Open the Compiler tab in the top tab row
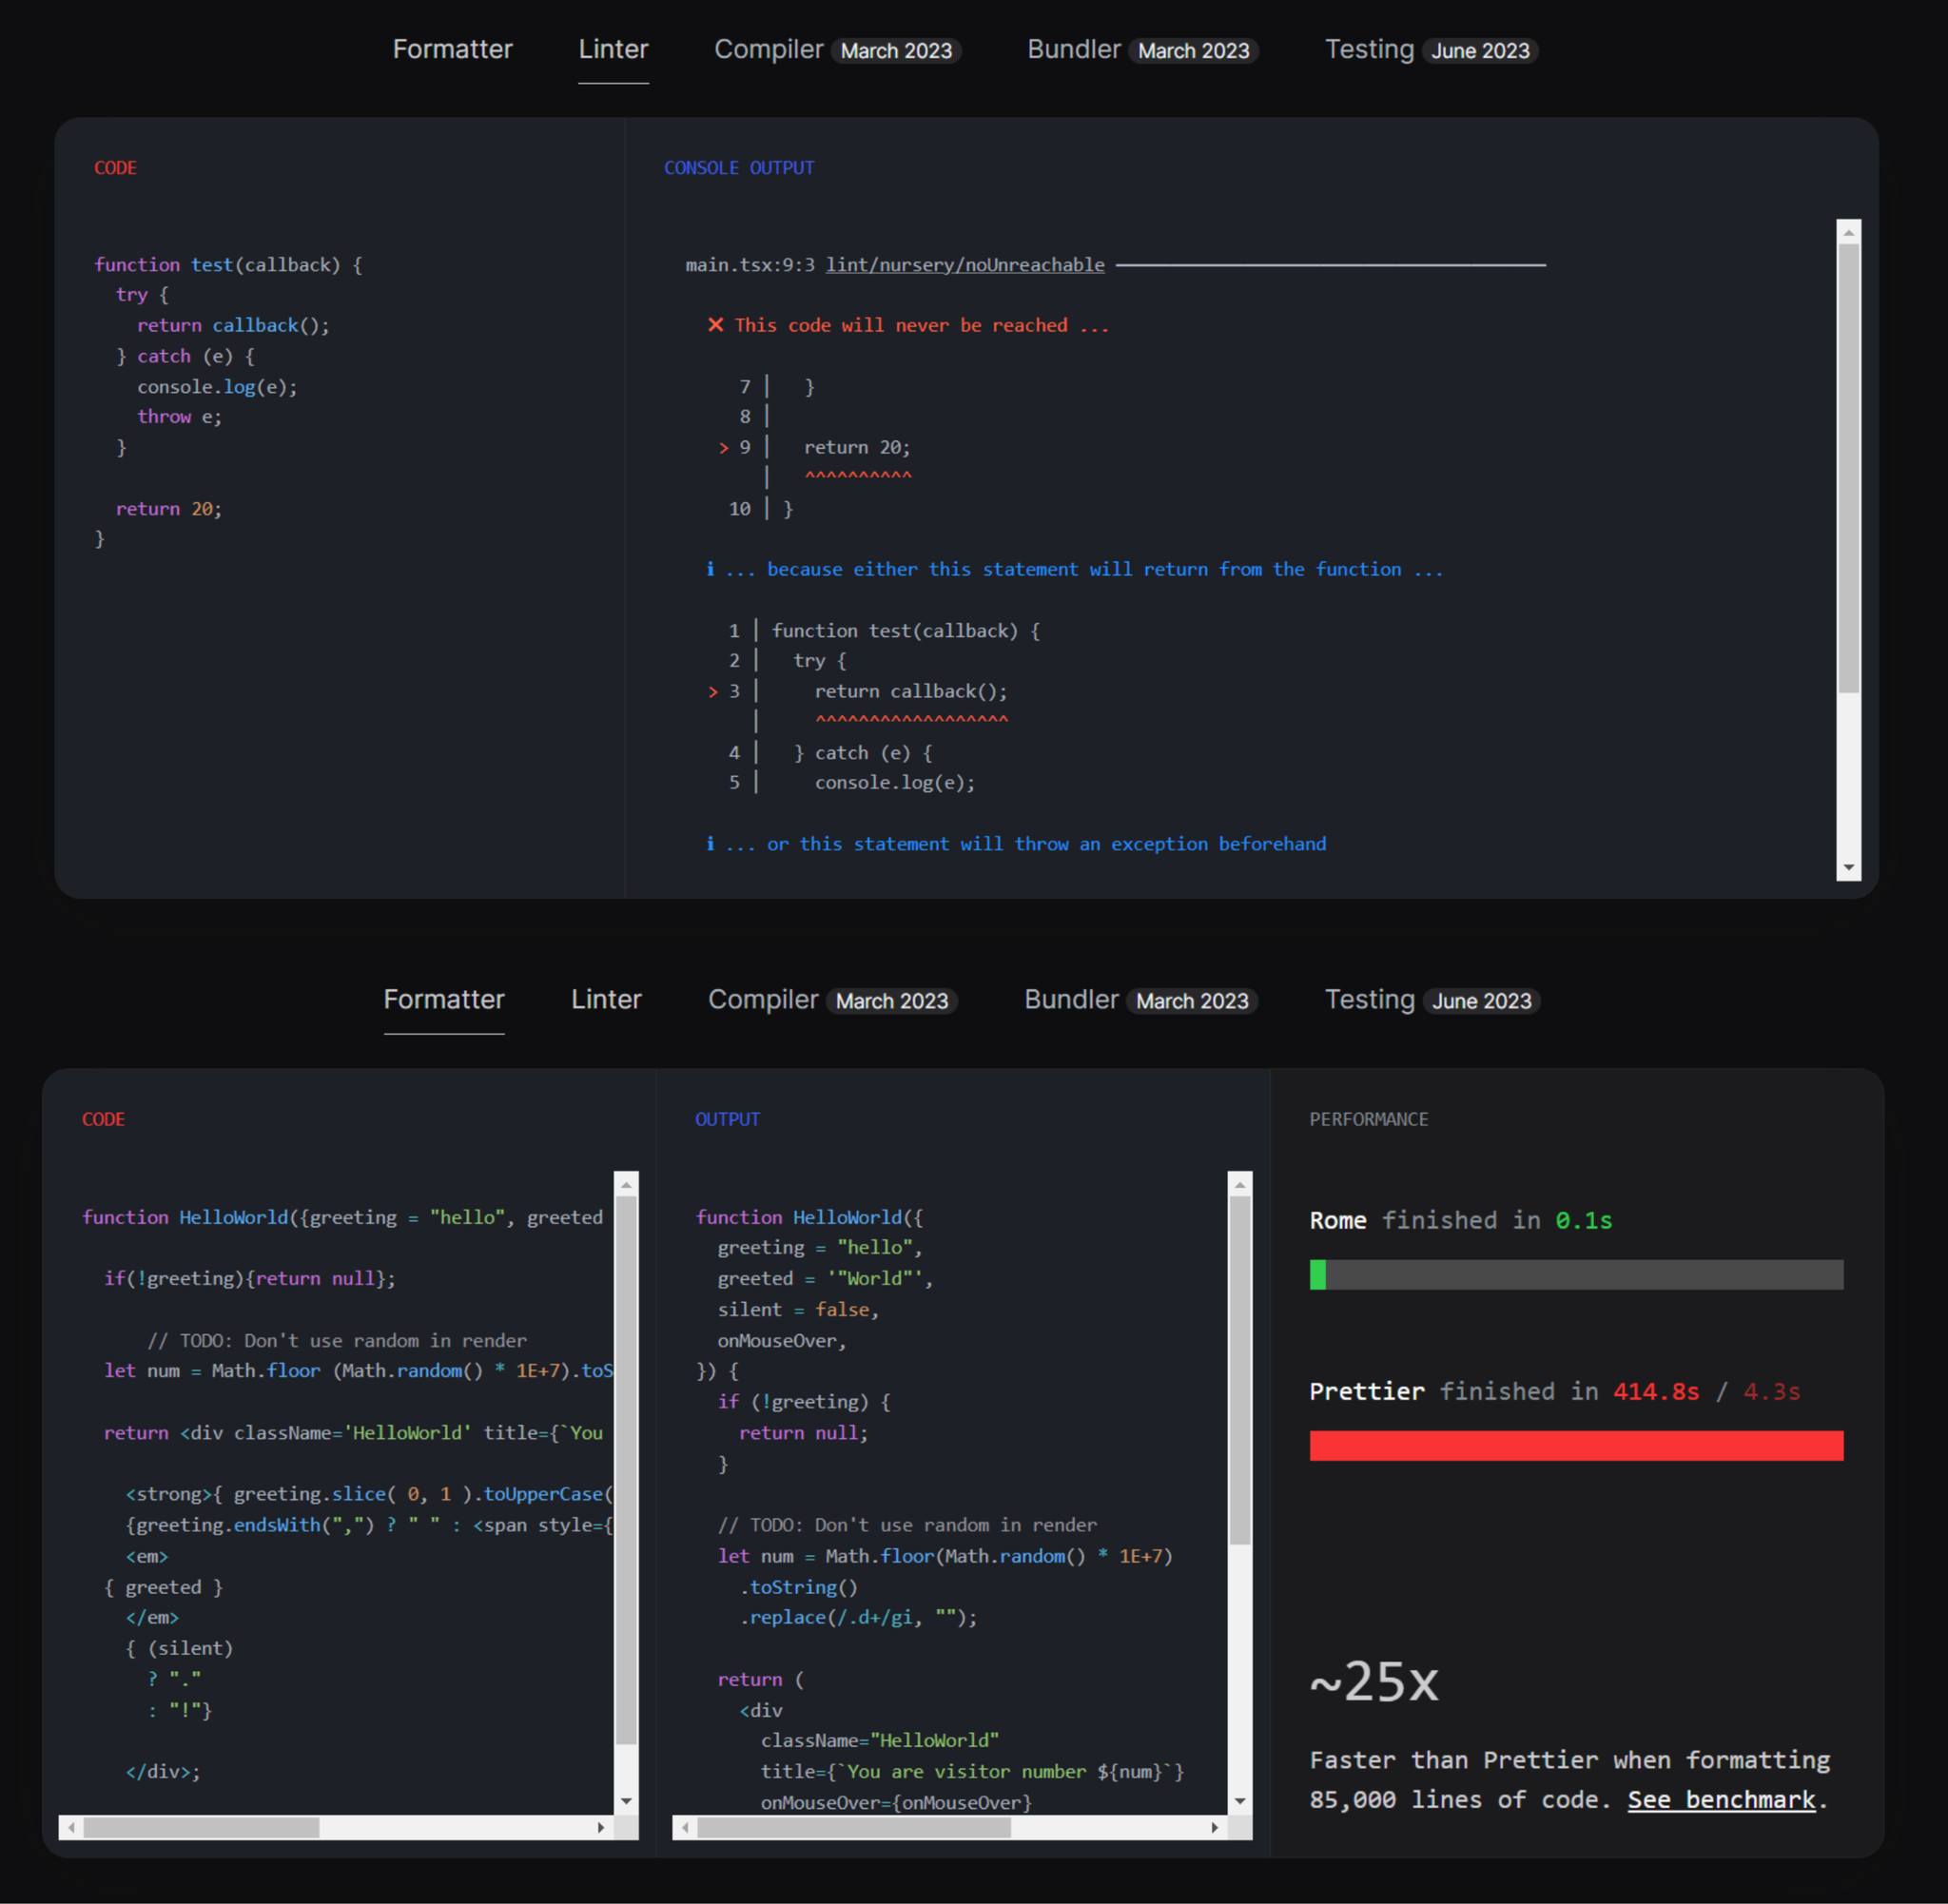Screen dimensions: 1948x1904 click(x=837, y=49)
